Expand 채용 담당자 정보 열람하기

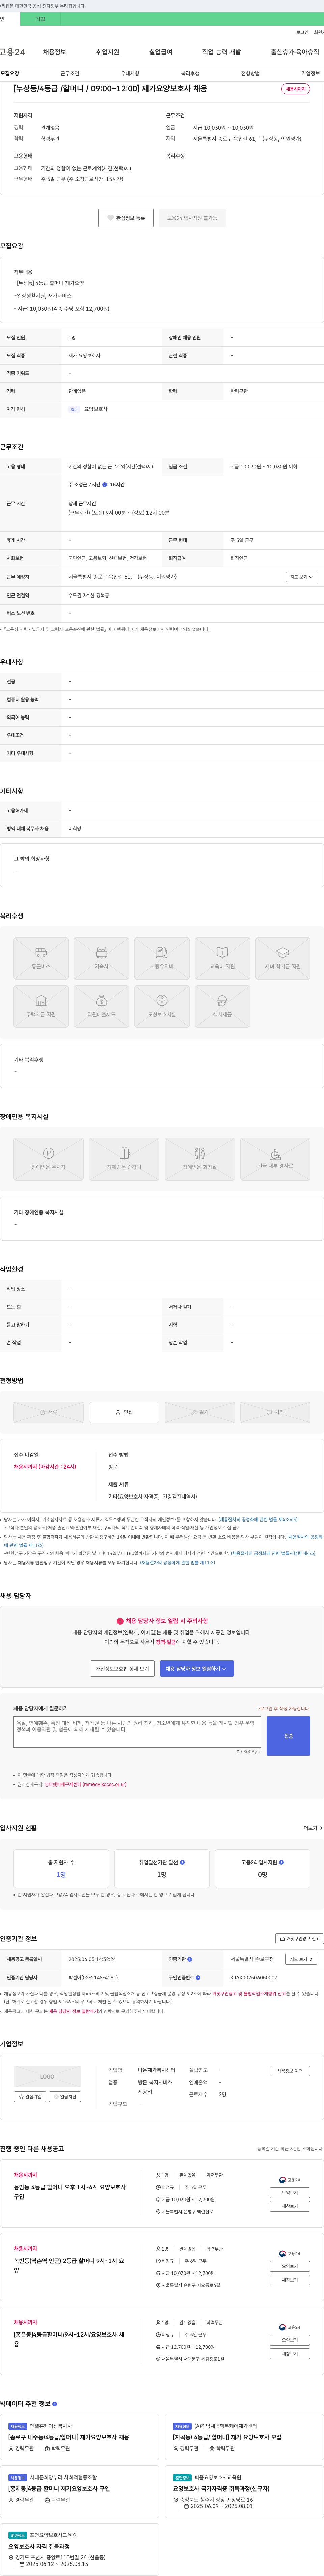(x=197, y=1668)
